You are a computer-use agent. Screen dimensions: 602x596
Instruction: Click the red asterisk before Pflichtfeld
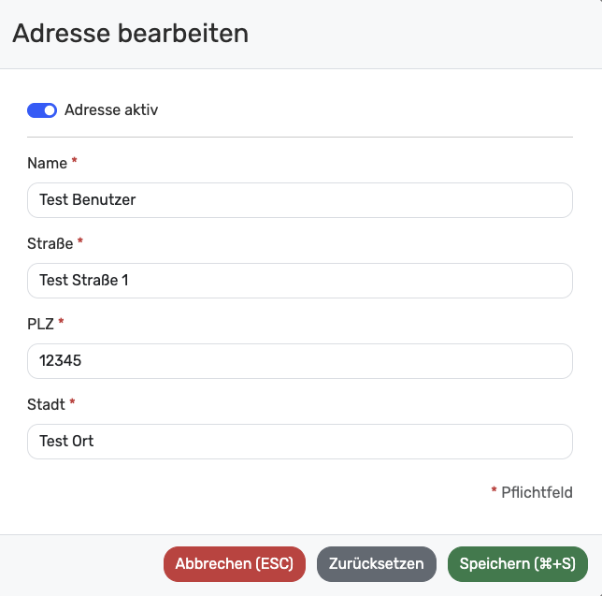pyautogui.click(x=494, y=490)
